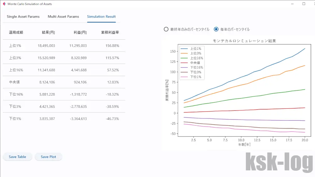Choose the 毎年のパーセンタイル radio option

[x=216, y=29]
